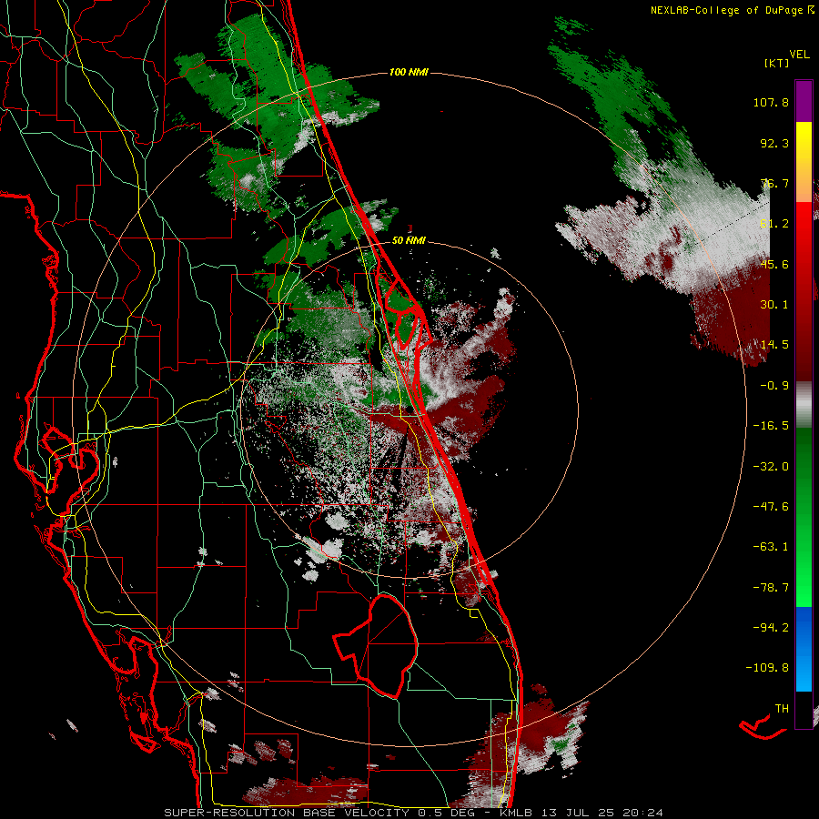The image size is (819, 819).
Task: Click the -109.8 velocity scale value
Action: 767,668
